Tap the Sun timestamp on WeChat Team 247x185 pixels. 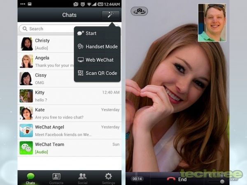pyautogui.click(x=116, y=144)
